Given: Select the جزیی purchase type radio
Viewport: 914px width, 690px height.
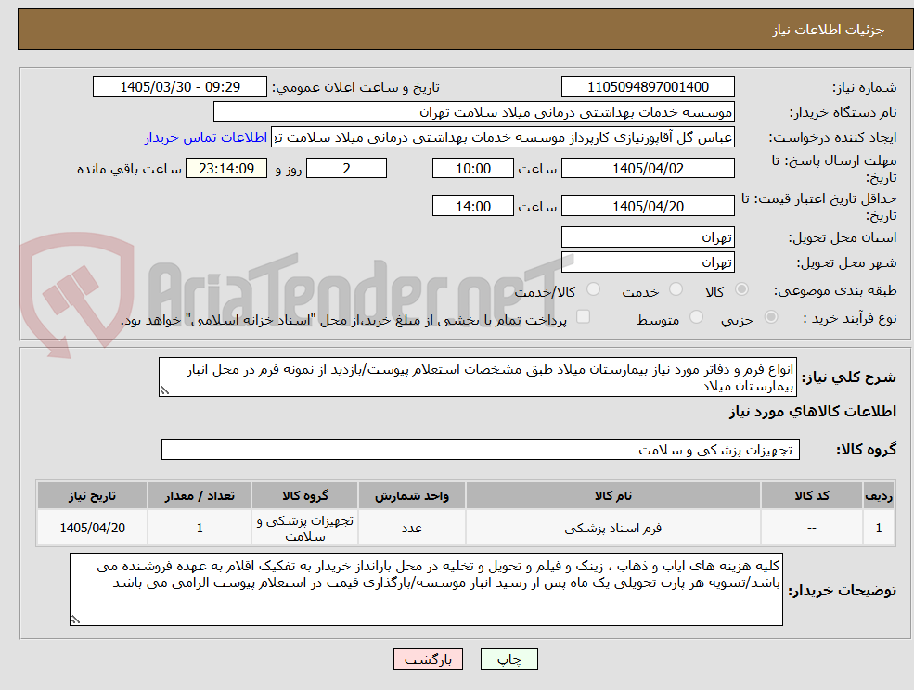Looking at the screenshot, I should pyautogui.click(x=770, y=317).
